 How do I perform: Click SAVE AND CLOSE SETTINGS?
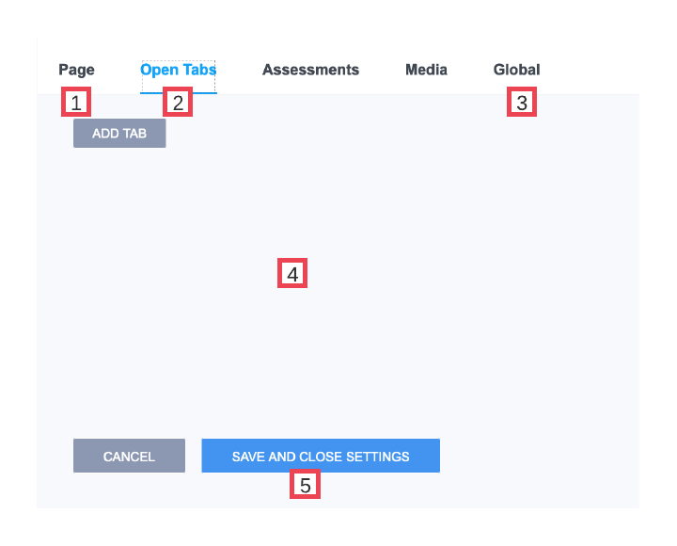click(321, 456)
